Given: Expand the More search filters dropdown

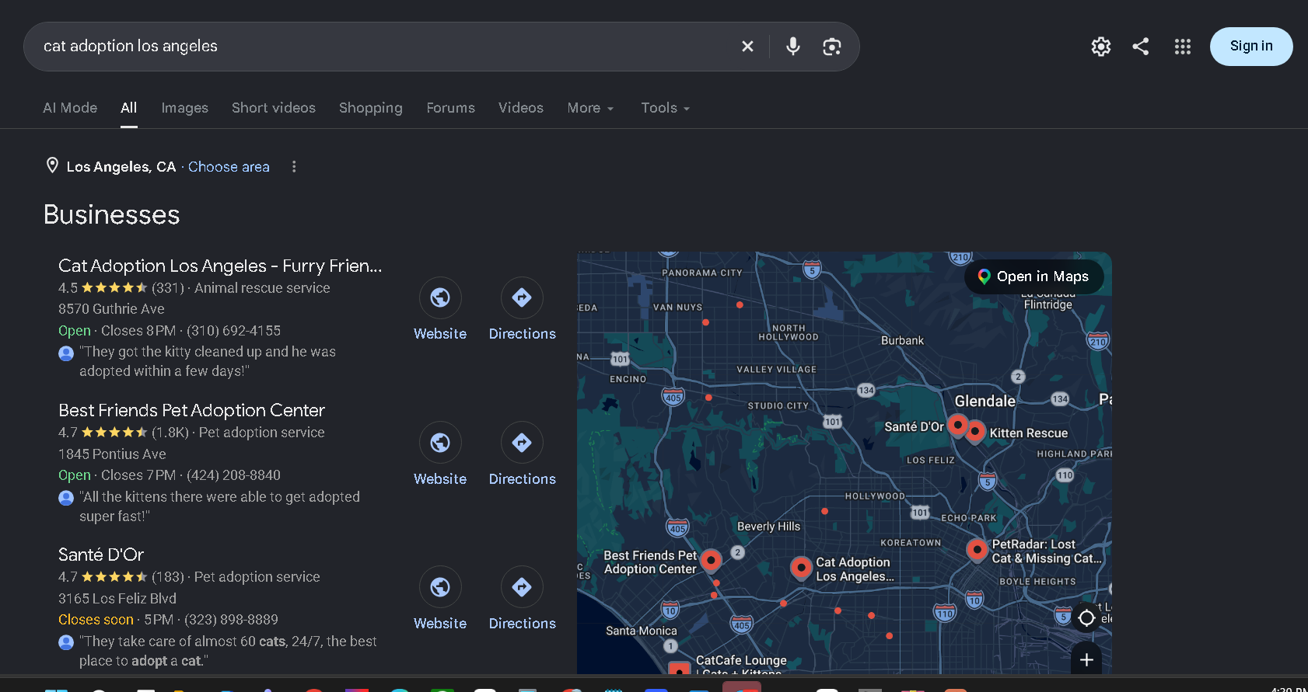Looking at the screenshot, I should coord(590,108).
